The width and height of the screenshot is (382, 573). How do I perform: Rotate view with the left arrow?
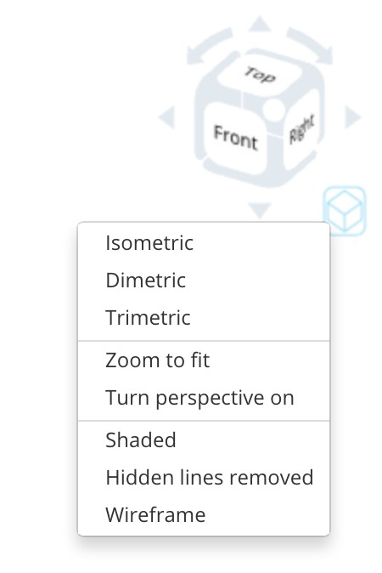coord(167,117)
